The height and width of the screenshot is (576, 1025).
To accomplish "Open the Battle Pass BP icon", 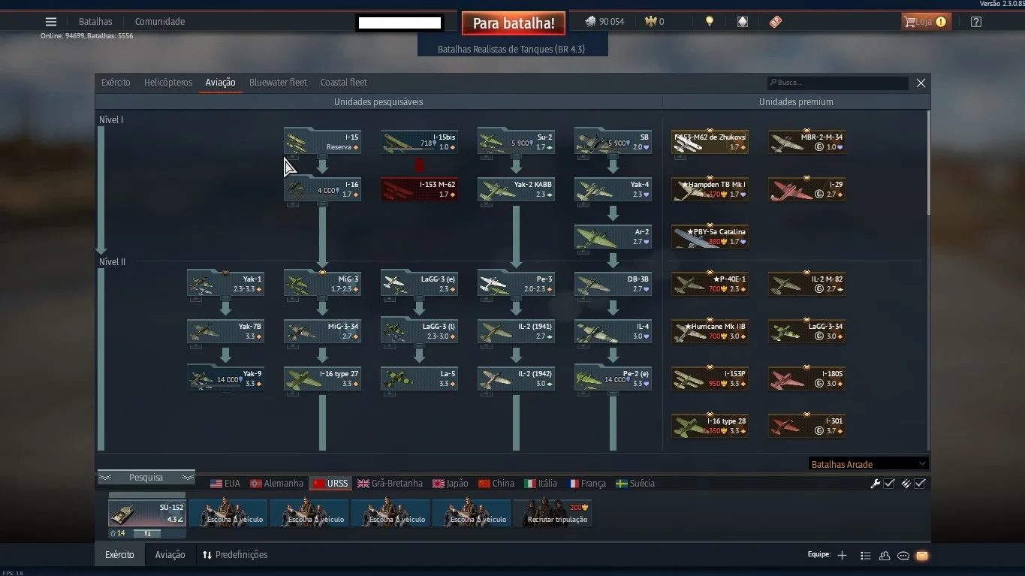I will click(x=776, y=22).
